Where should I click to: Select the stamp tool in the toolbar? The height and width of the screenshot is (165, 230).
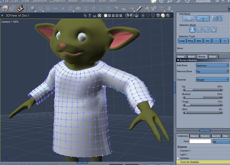pyautogui.click(x=20, y=8)
